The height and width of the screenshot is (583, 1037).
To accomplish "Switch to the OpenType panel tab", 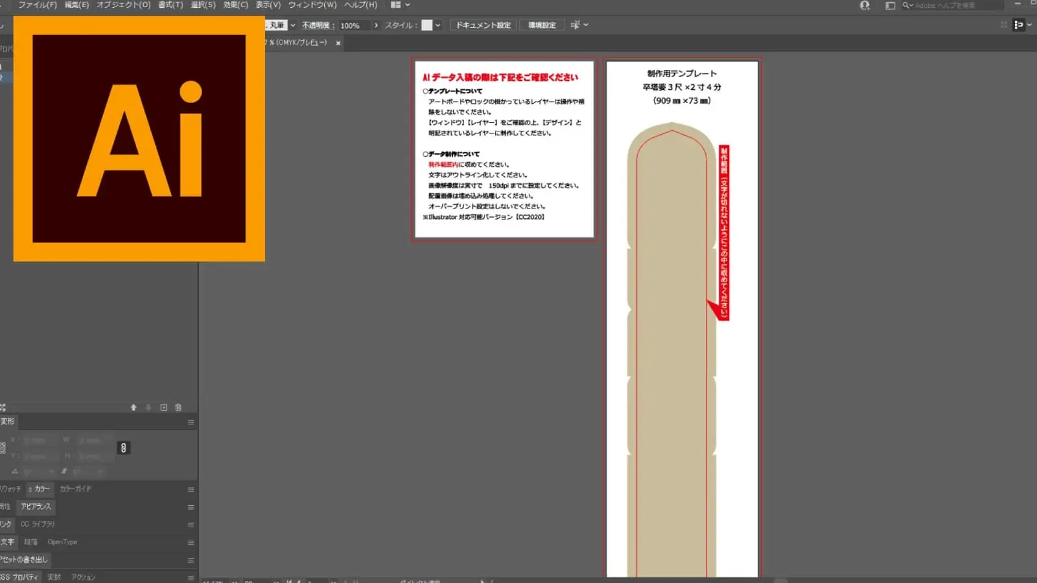I will (62, 542).
